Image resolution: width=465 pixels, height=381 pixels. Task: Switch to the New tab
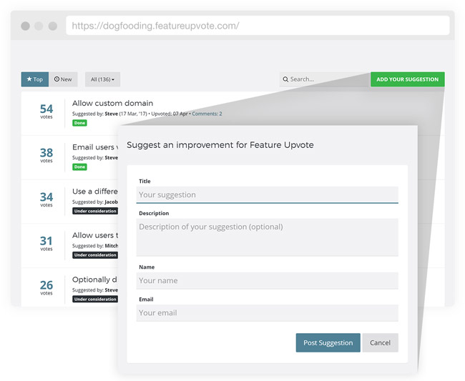(63, 79)
